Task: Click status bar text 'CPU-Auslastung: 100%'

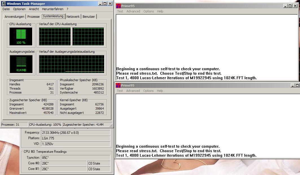Action: [45, 125]
